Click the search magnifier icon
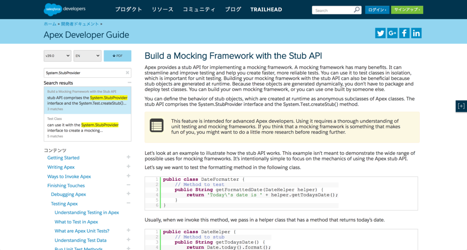The image size is (467, 250). point(357,10)
